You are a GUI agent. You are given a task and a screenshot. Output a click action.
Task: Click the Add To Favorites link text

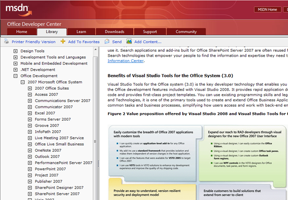point(84,42)
